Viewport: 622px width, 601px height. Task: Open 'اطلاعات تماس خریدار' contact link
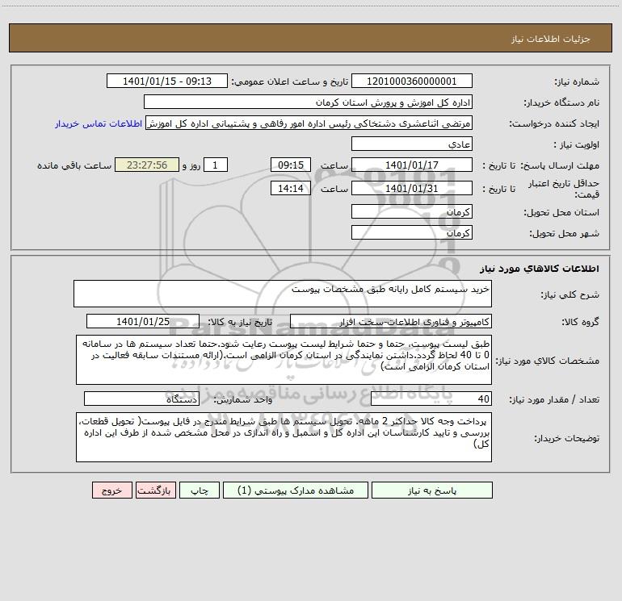99,123
